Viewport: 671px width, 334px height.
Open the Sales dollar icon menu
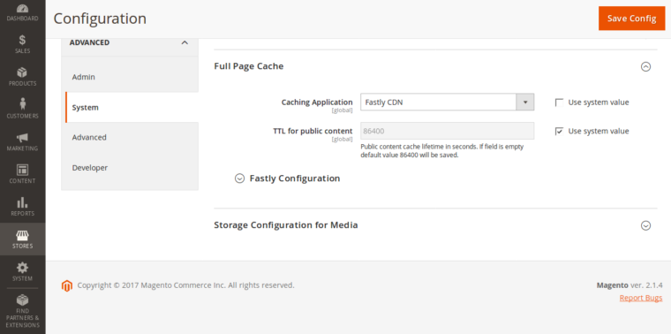point(22,44)
